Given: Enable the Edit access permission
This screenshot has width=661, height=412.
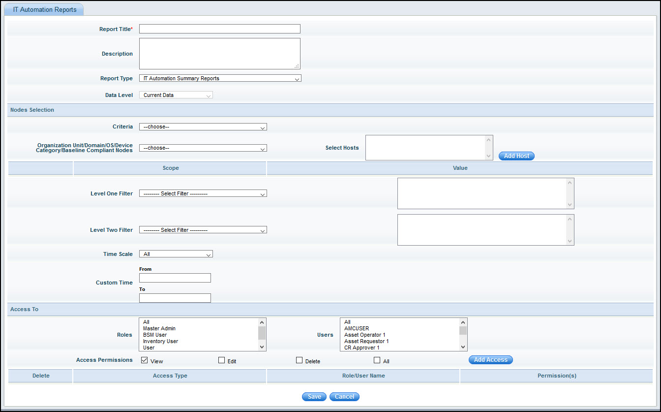Looking at the screenshot, I should click(221, 360).
